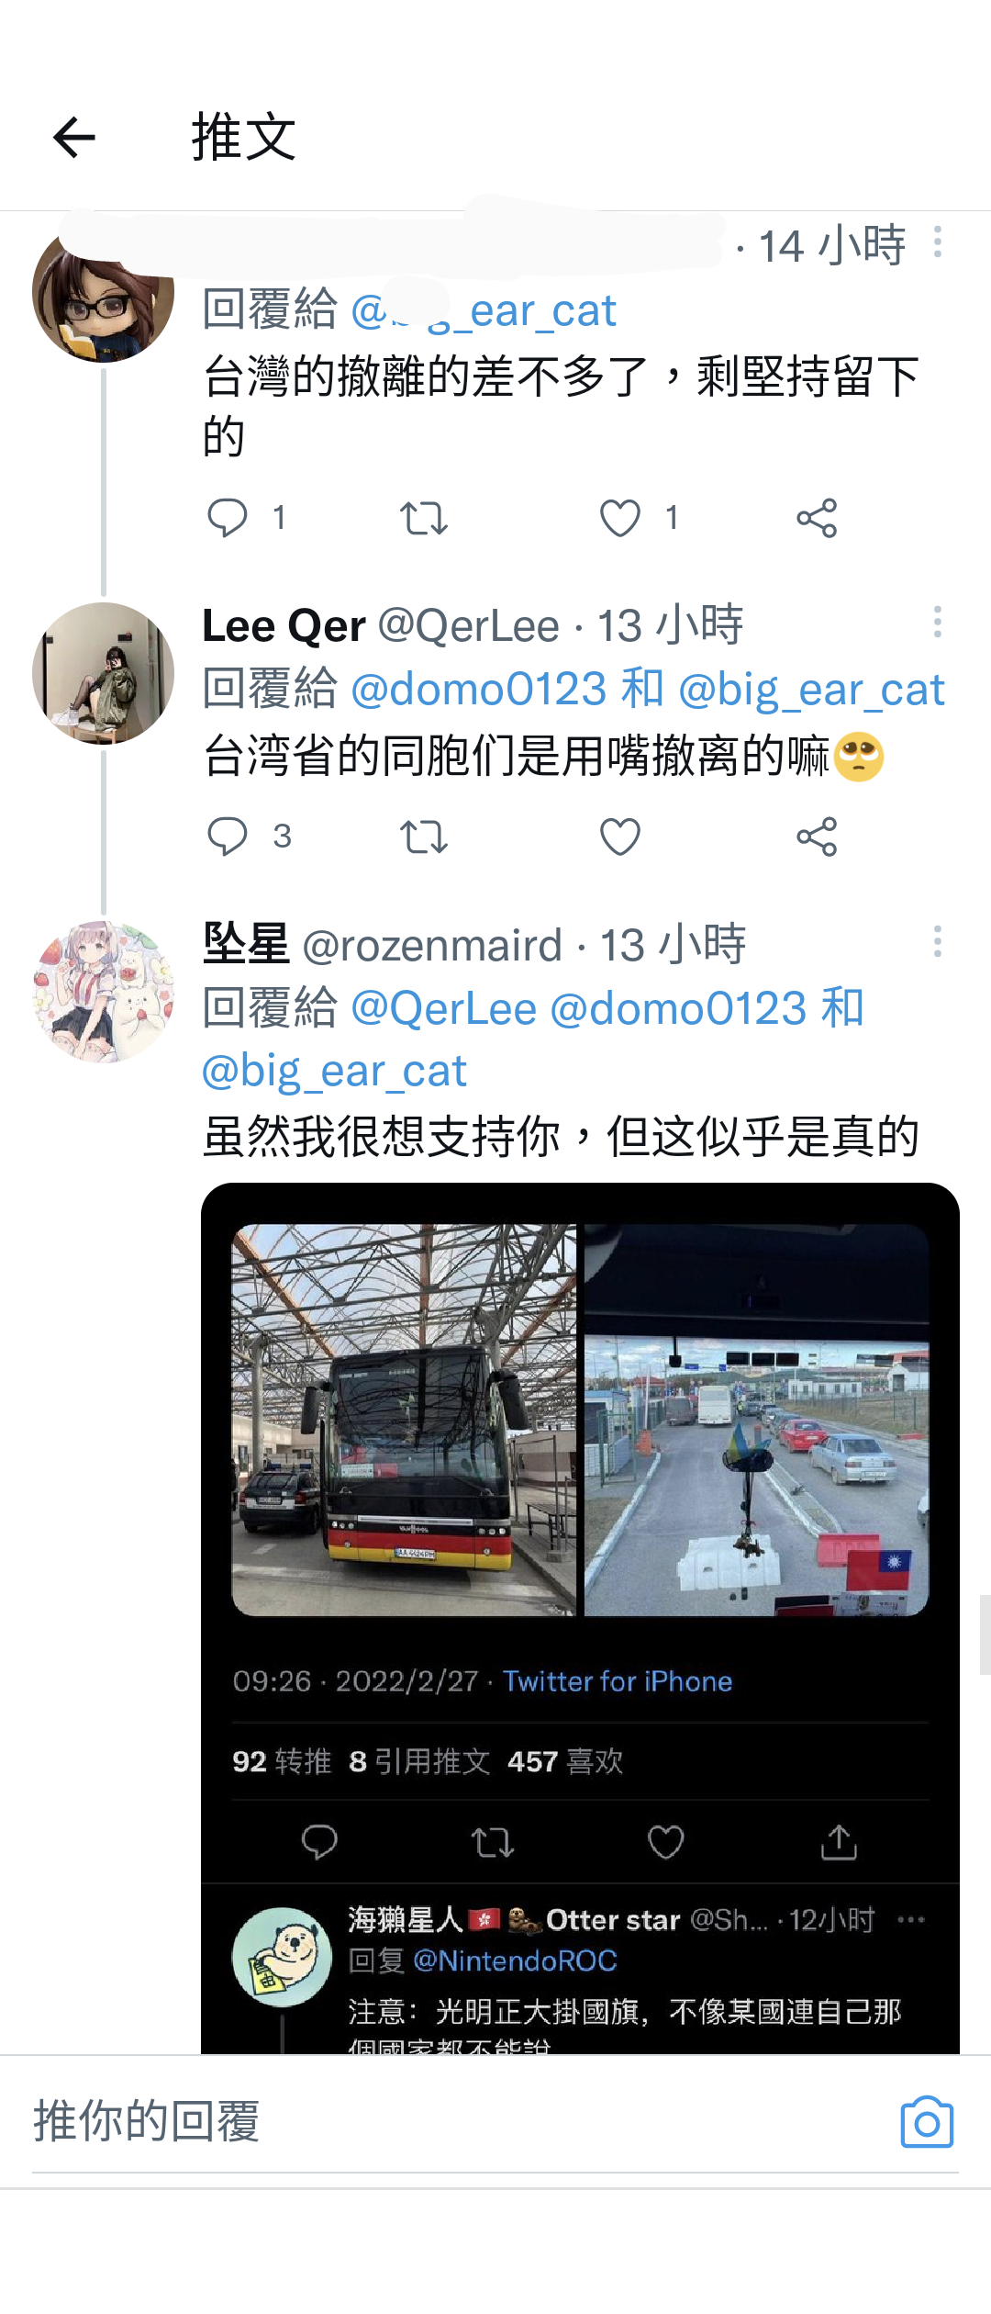Reply to Lee Qer's tweet

(x=228, y=837)
